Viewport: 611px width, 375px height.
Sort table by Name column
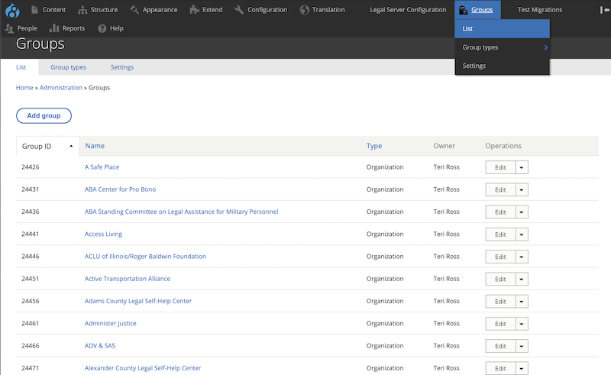click(95, 146)
